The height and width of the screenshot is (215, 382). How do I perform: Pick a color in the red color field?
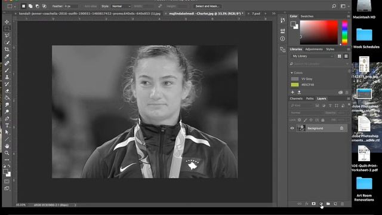click(319, 32)
